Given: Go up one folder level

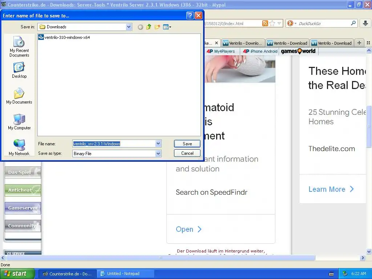Looking at the screenshot, I should [x=149, y=27].
